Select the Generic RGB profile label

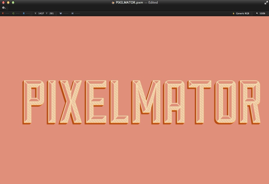click(x=243, y=13)
